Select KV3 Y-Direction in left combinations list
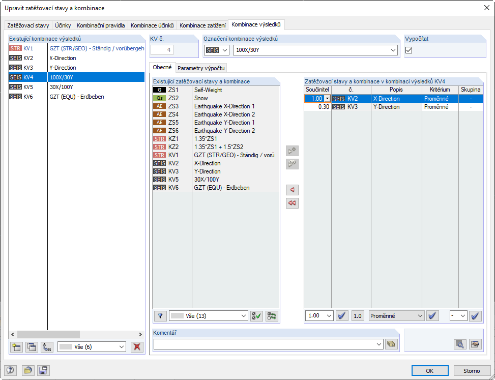The image size is (495, 380). click(76, 68)
